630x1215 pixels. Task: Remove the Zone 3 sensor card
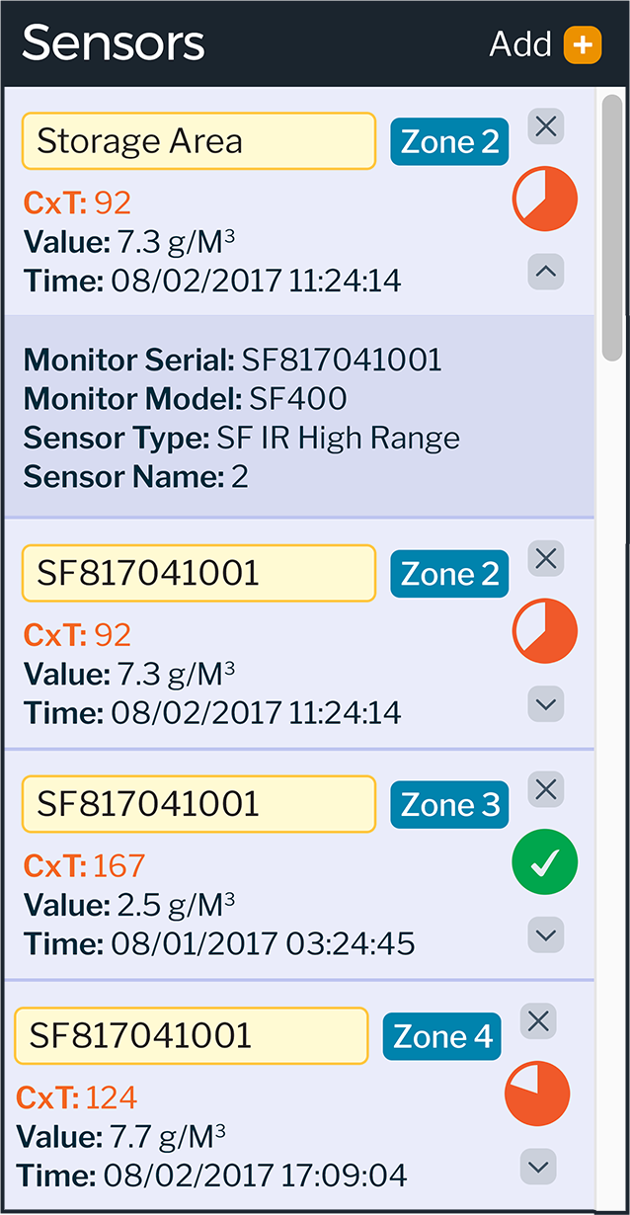[x=545, y=789]
